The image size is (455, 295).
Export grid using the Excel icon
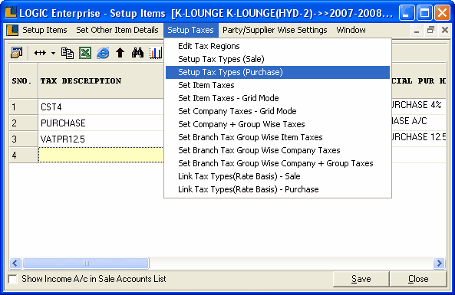(85, 53)
